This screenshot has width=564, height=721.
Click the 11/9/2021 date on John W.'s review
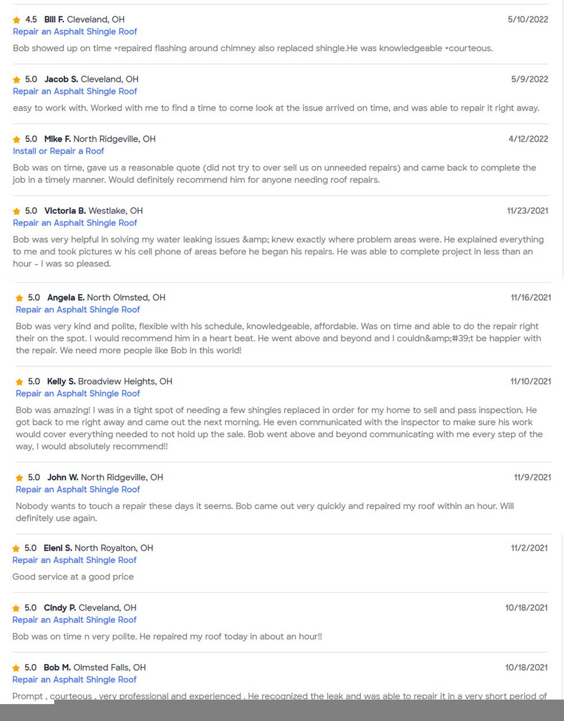[532, 477]
